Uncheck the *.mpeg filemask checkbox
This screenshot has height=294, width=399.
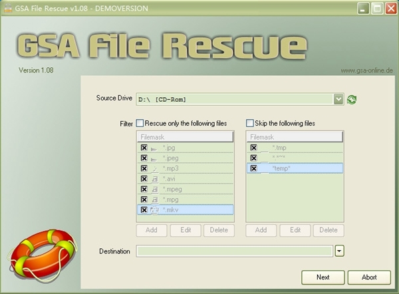point(144,190)
